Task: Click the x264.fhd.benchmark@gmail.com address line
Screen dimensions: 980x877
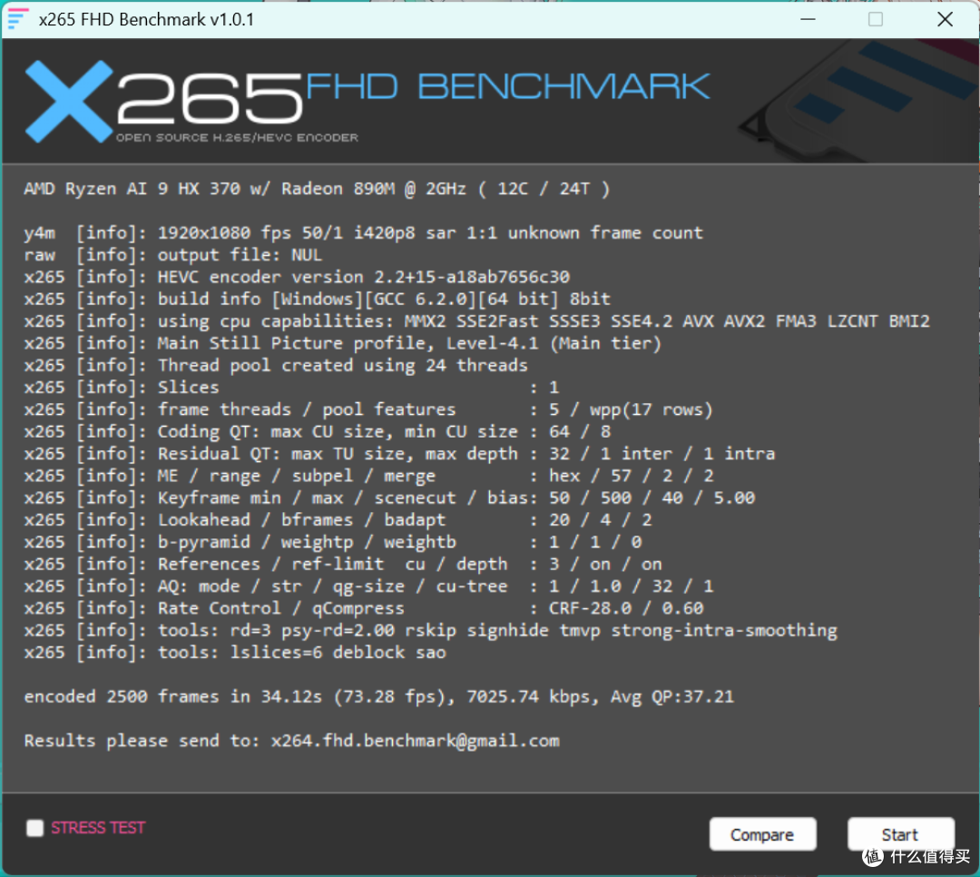Action: point(292,741)
